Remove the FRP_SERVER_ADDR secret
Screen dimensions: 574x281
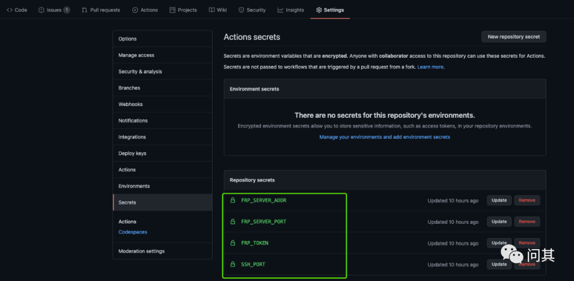[x=527, y=200]
